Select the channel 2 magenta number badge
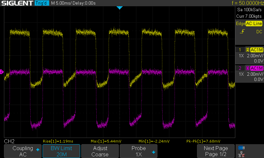 tap(240, 68)
